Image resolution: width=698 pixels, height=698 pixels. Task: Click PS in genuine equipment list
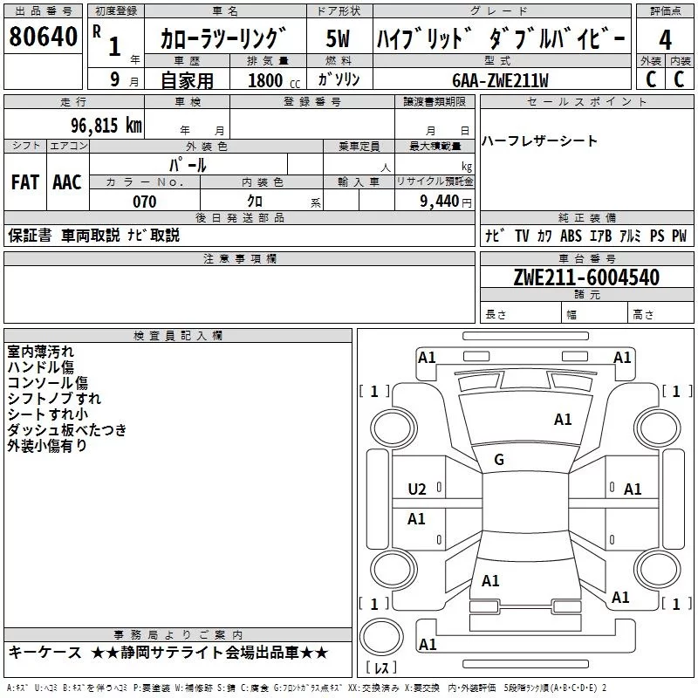[x=657, y=236]
